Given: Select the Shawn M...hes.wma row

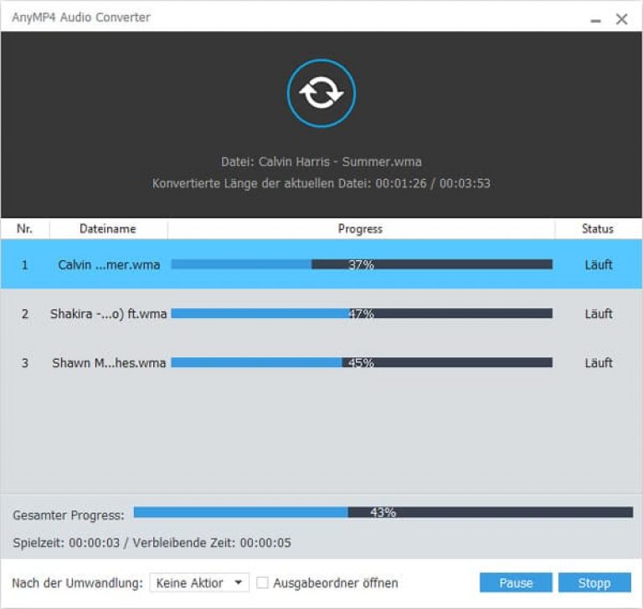Looking at the screenshot, I should pyautogui.click(x=108, y=363).
